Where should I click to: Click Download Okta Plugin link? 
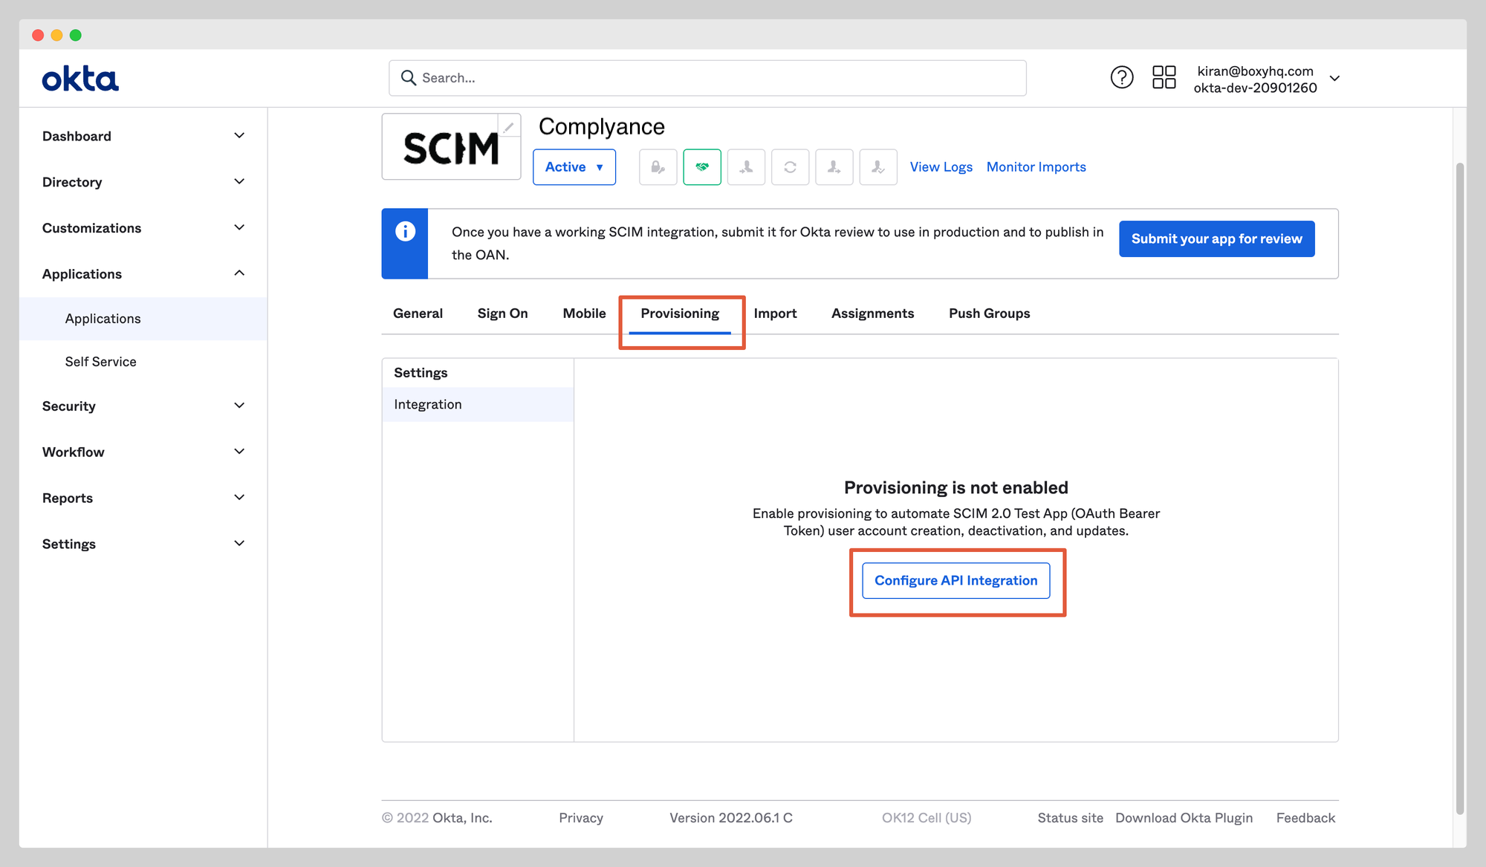tap(1184, 818)
